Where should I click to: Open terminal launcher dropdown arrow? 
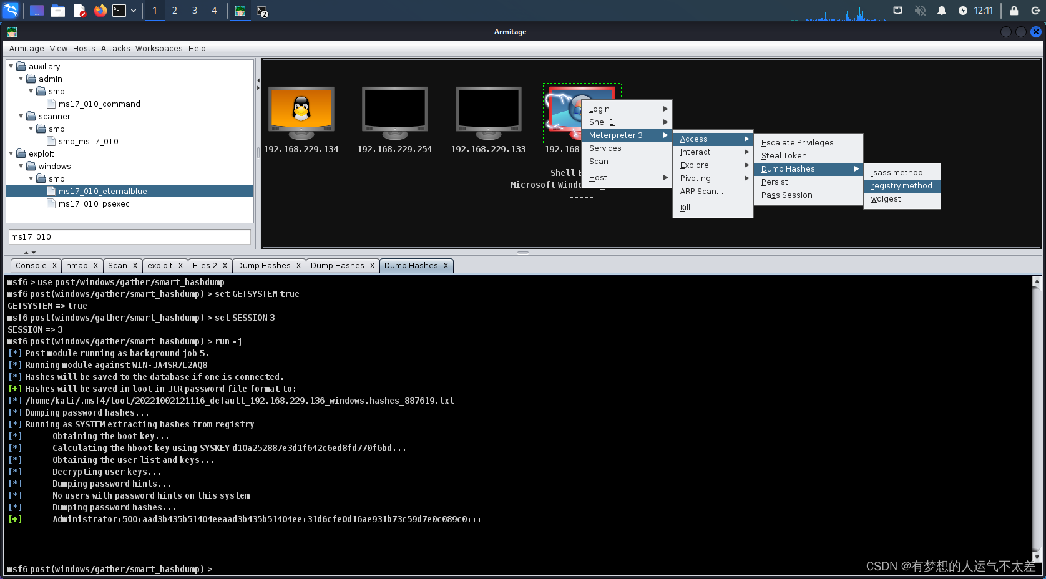pyautogui.click(x=134, y=11)
